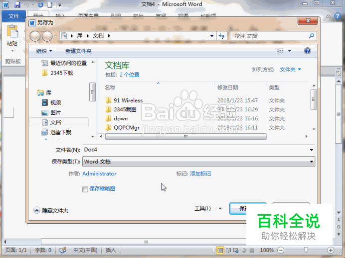This screenshot has width=345, height=258.
Task: Click the Redo icon in Word's quick access toolbar
Action: 40,4
